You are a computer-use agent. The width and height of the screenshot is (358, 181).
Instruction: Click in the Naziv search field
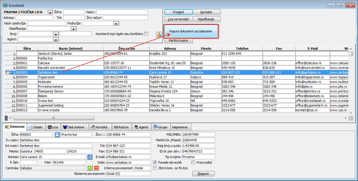[122, 12]
